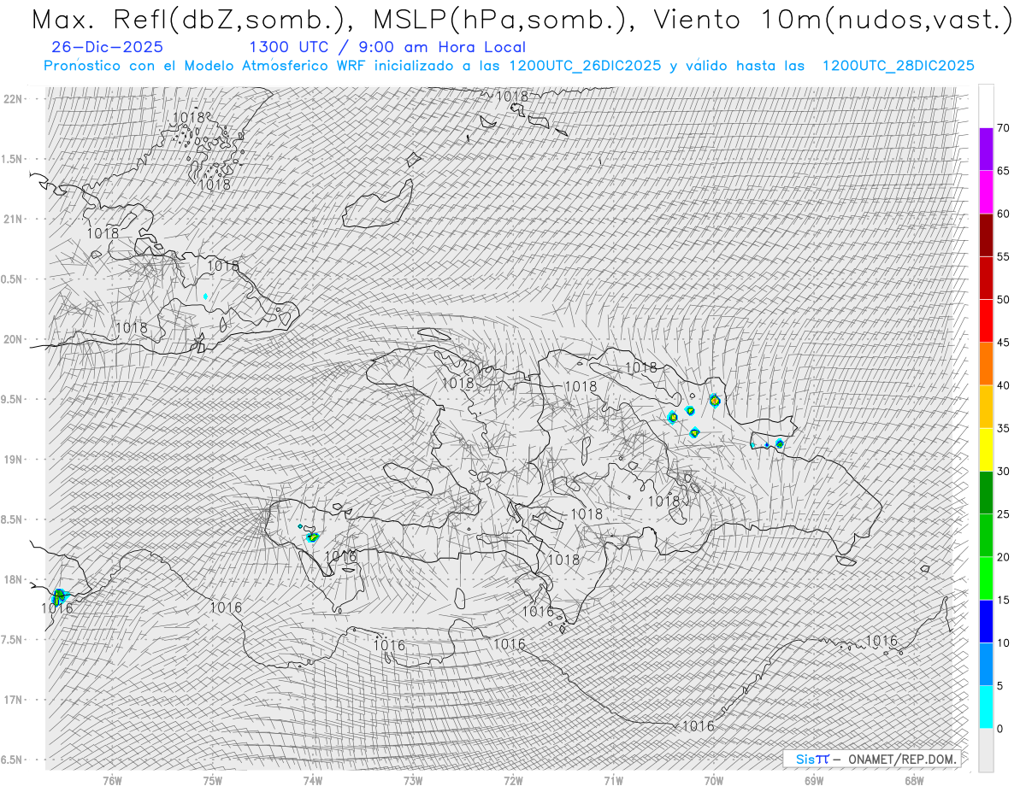Pick the orange 40–45 dBZ legend segment
This screenshot has width=1026, height=792.
coord(986,364)
